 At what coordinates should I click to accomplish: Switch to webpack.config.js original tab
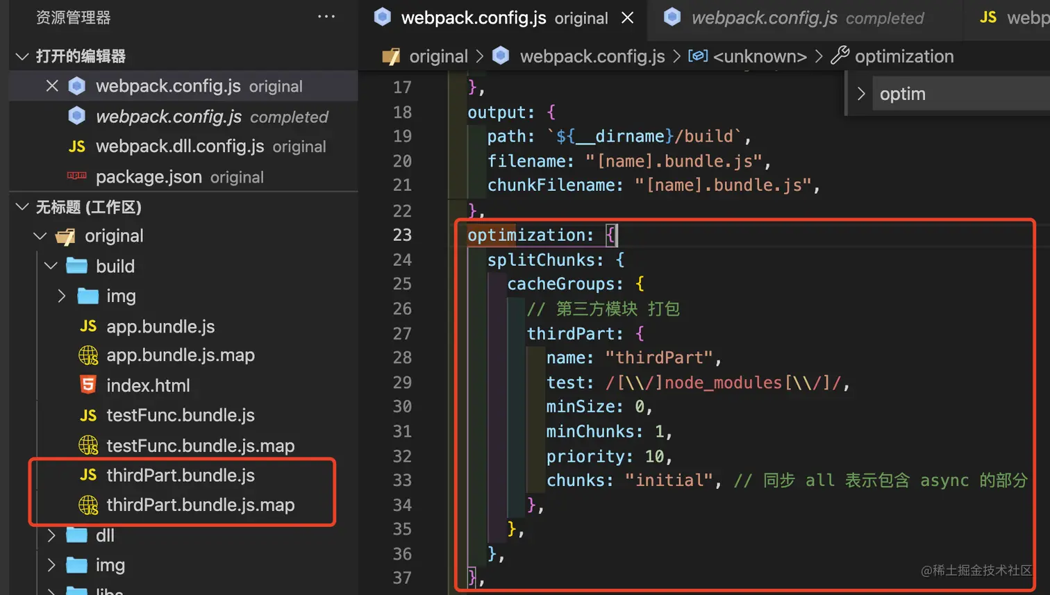pos(504,17)
